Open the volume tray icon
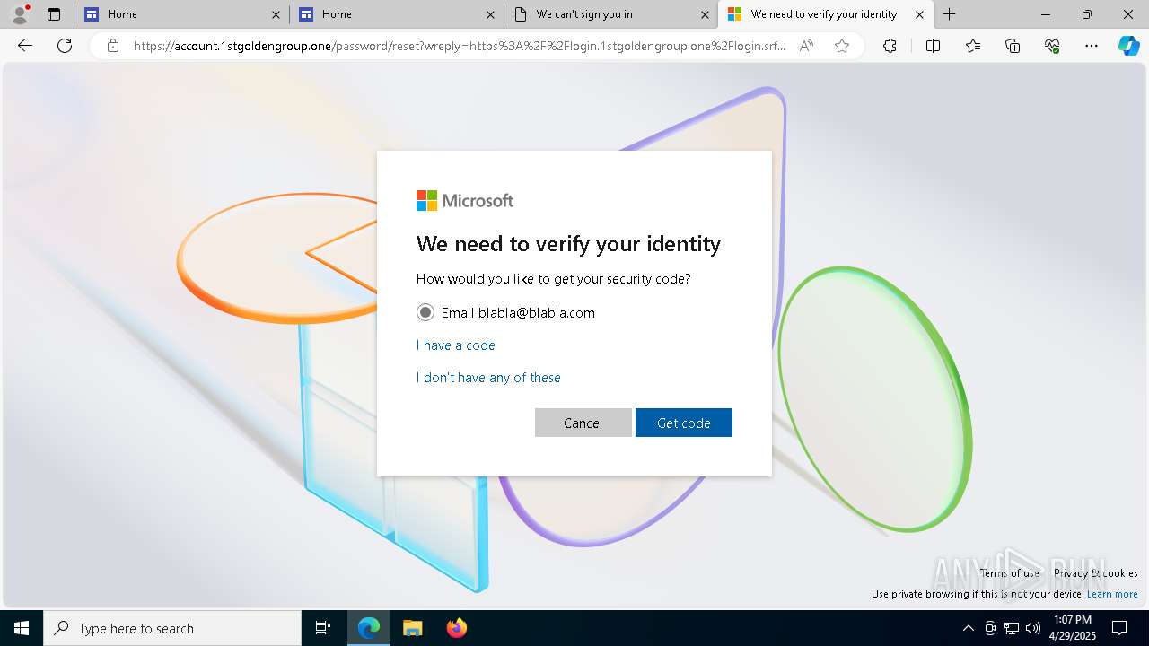 click(1033, 628)
